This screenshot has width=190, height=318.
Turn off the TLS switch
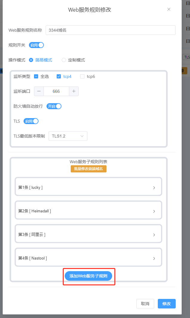tap(31, 121)
